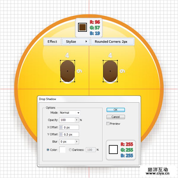Focus the Opacity value field

point(67,120)
